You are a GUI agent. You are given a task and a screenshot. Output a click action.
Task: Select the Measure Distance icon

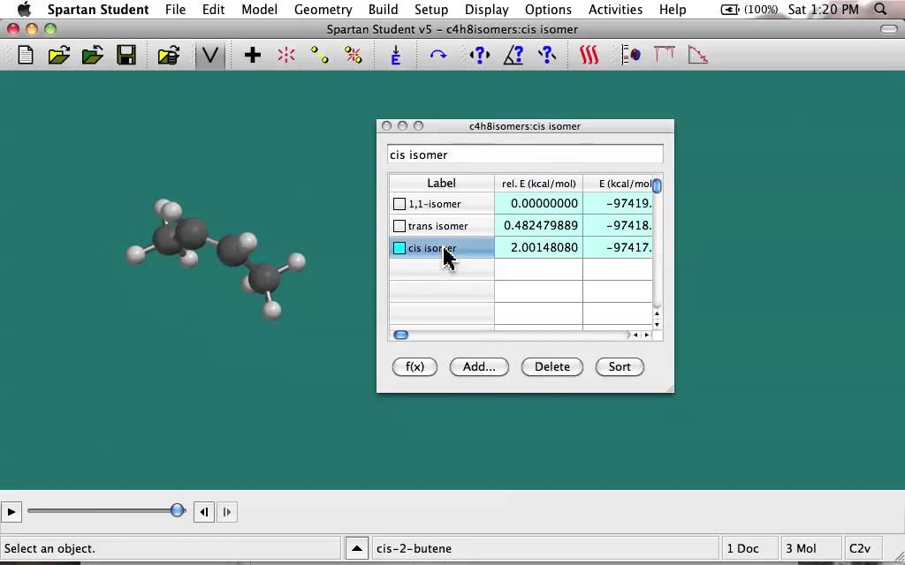pos(480,56)
